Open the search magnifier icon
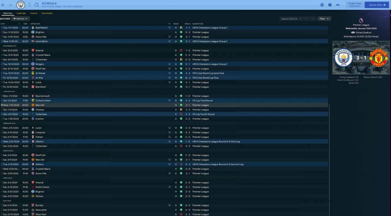Image resolution: width=391 pixels, height=216 pixels. [36, 5]
